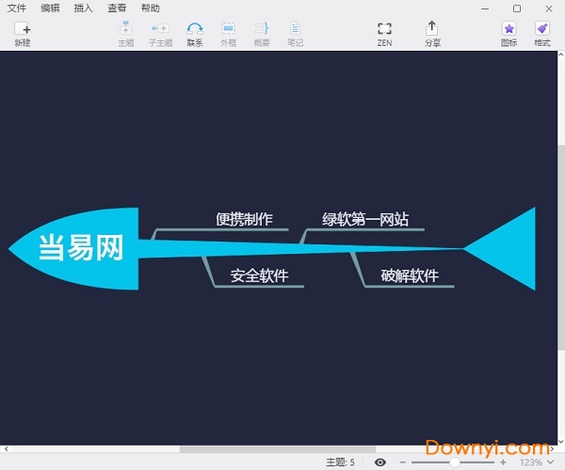Enter ZEN mode

point(384,34)
